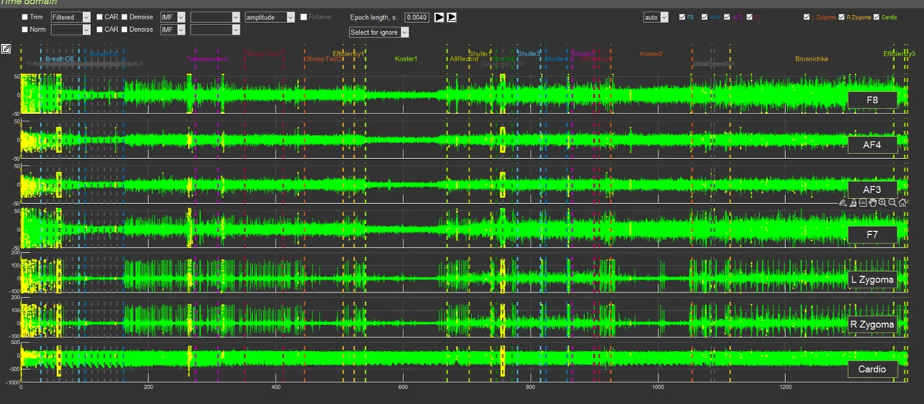Uncheck the L Zygoma channel checkbox

coord(807,17)
